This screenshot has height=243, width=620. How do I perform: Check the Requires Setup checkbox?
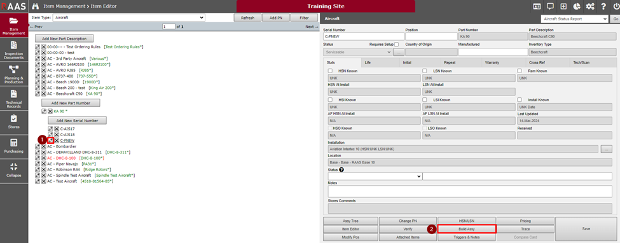pyautogui.click(x=397, y=45)
